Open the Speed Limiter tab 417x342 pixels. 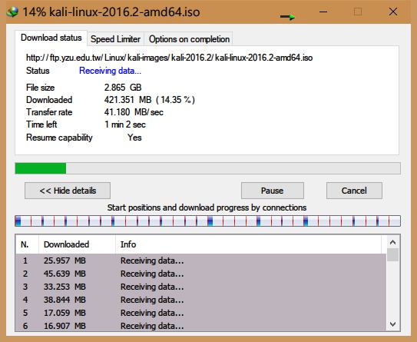[115, 39]
